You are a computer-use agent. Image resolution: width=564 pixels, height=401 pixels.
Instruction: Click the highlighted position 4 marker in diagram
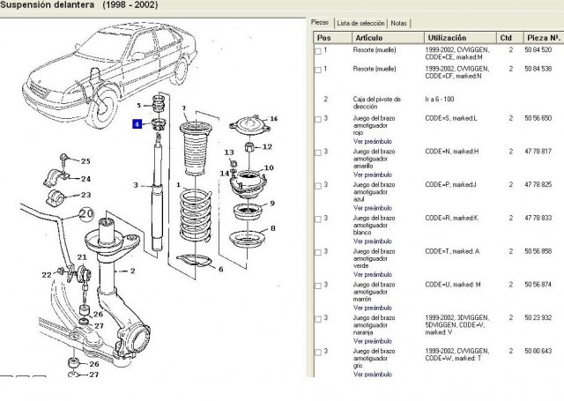[x=137, y=124]
